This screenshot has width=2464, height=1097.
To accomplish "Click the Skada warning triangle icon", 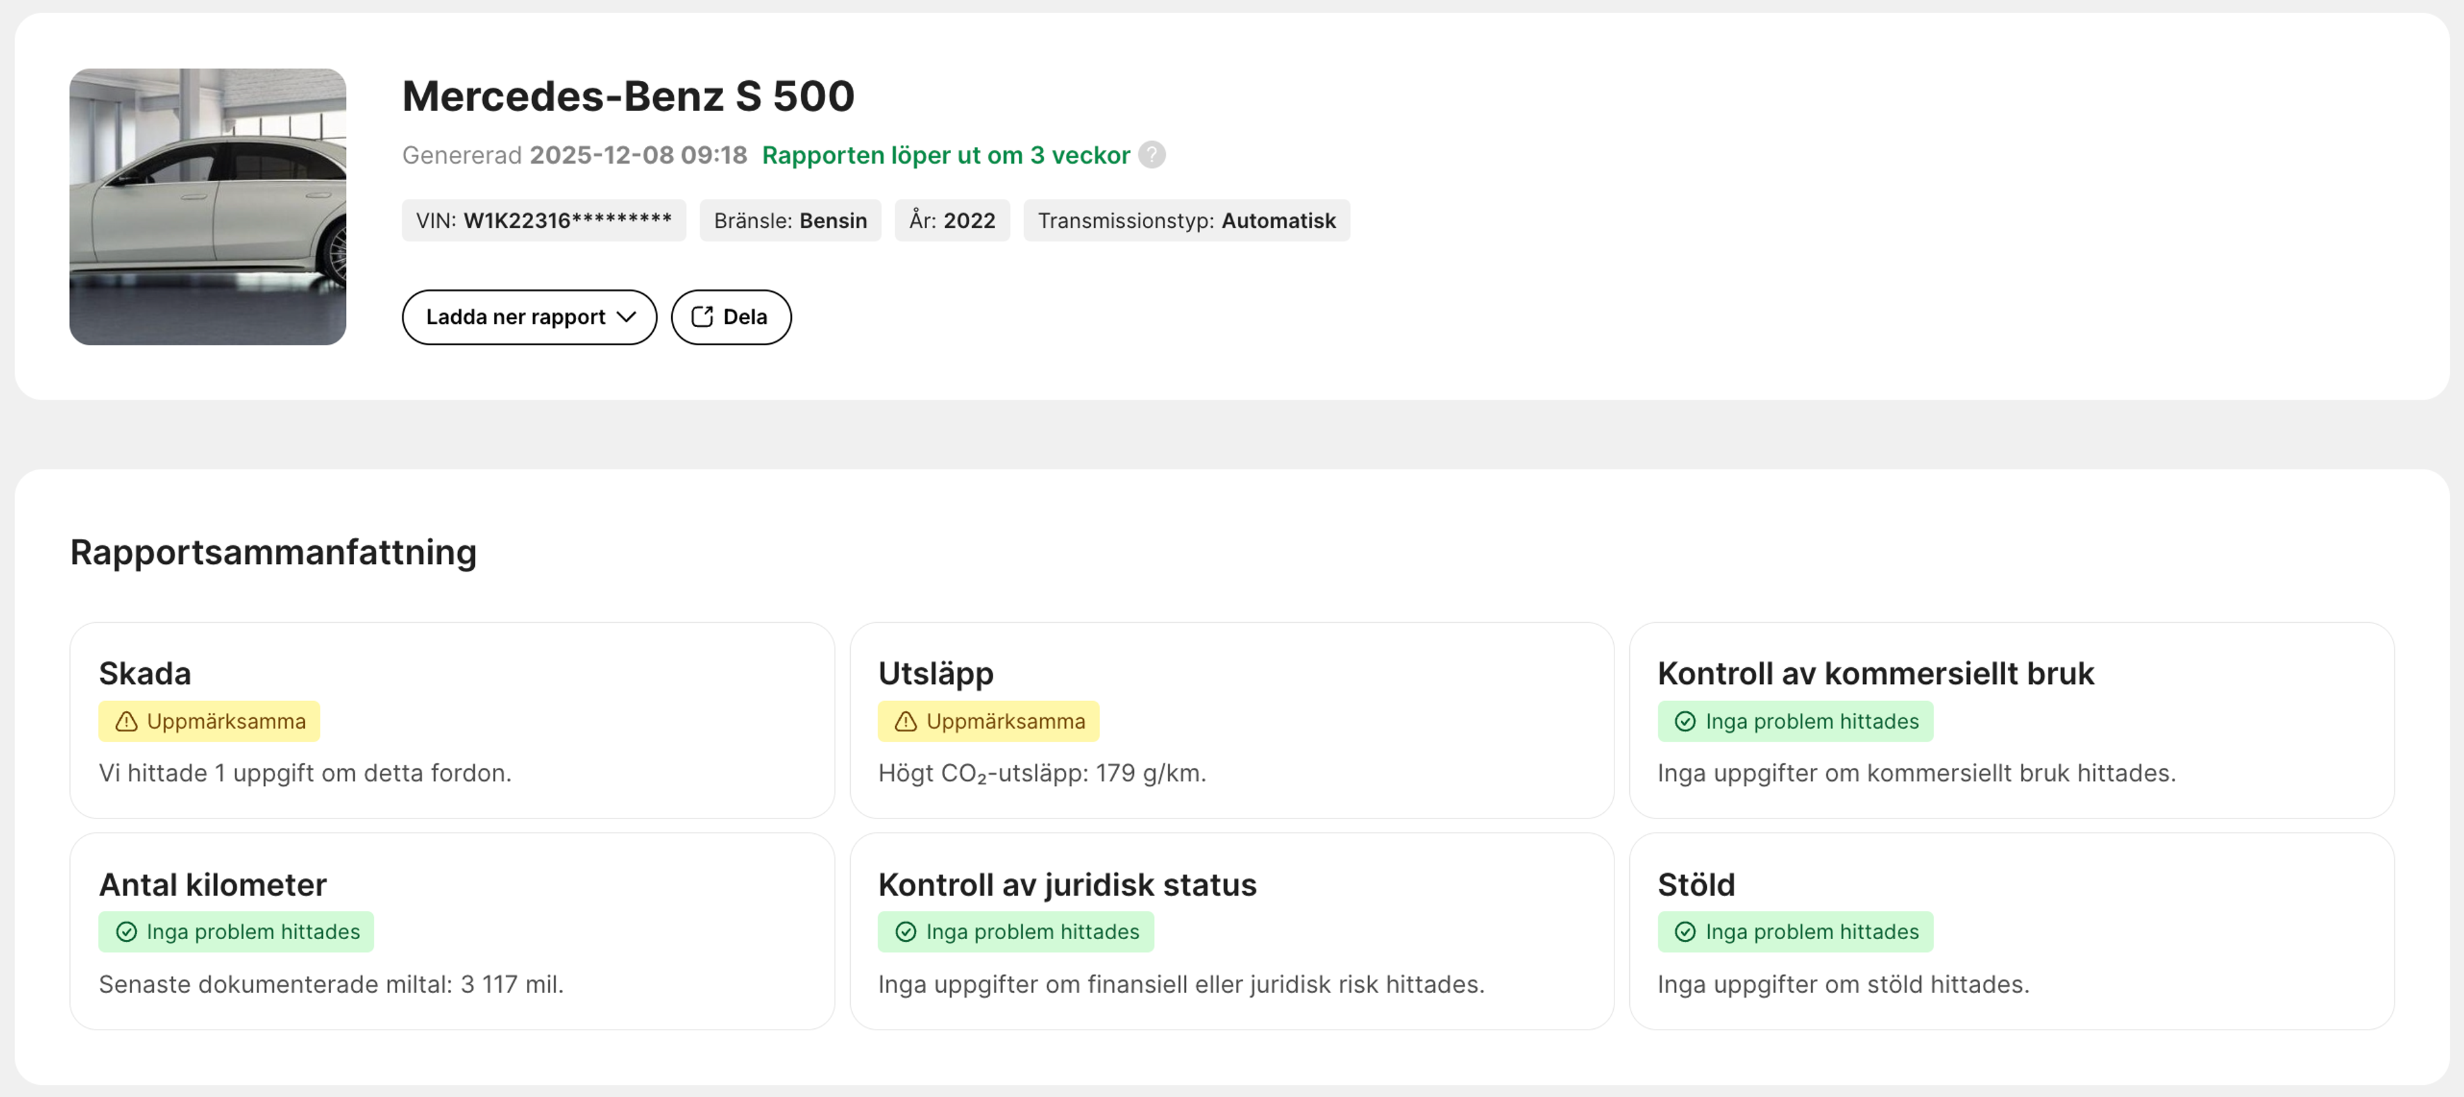I will (126, 721).
